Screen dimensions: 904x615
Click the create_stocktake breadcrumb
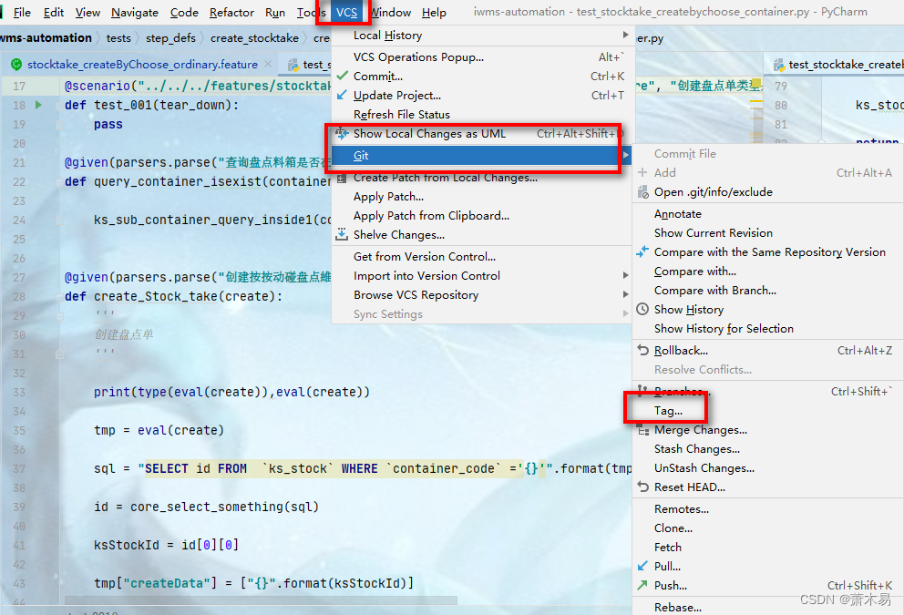[x=254, y=38]
